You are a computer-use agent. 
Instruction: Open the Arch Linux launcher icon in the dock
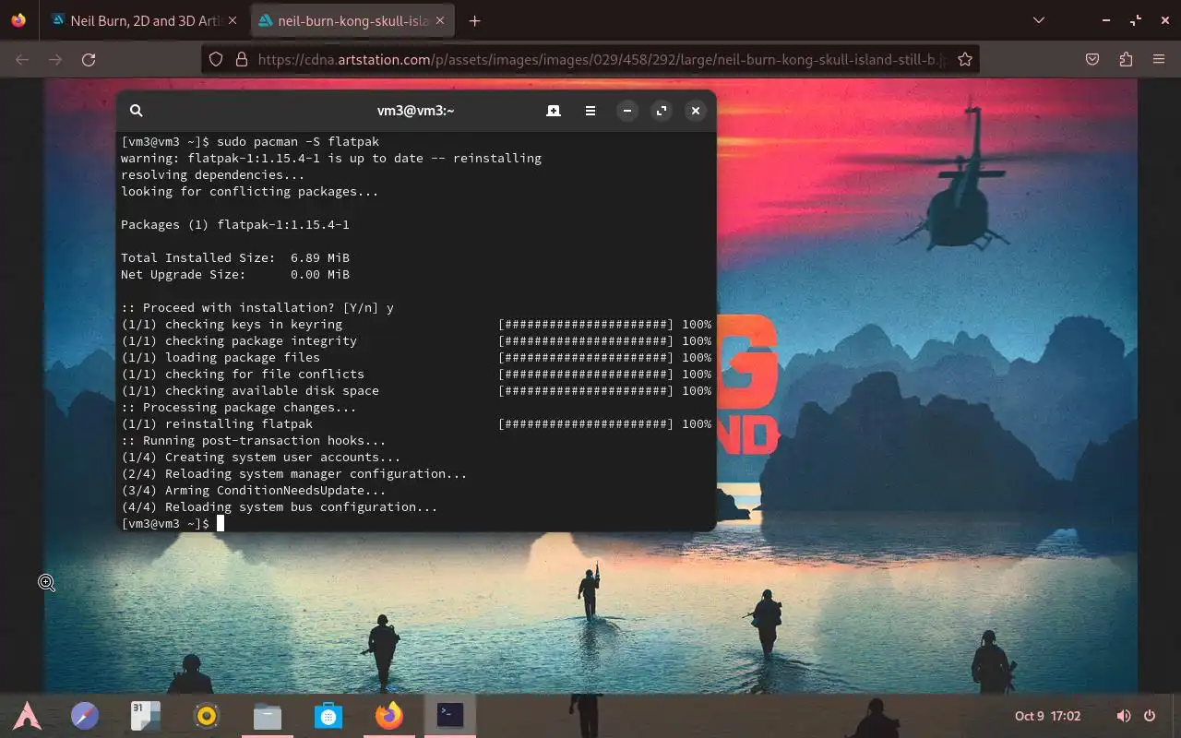click(x=27, y=715)
